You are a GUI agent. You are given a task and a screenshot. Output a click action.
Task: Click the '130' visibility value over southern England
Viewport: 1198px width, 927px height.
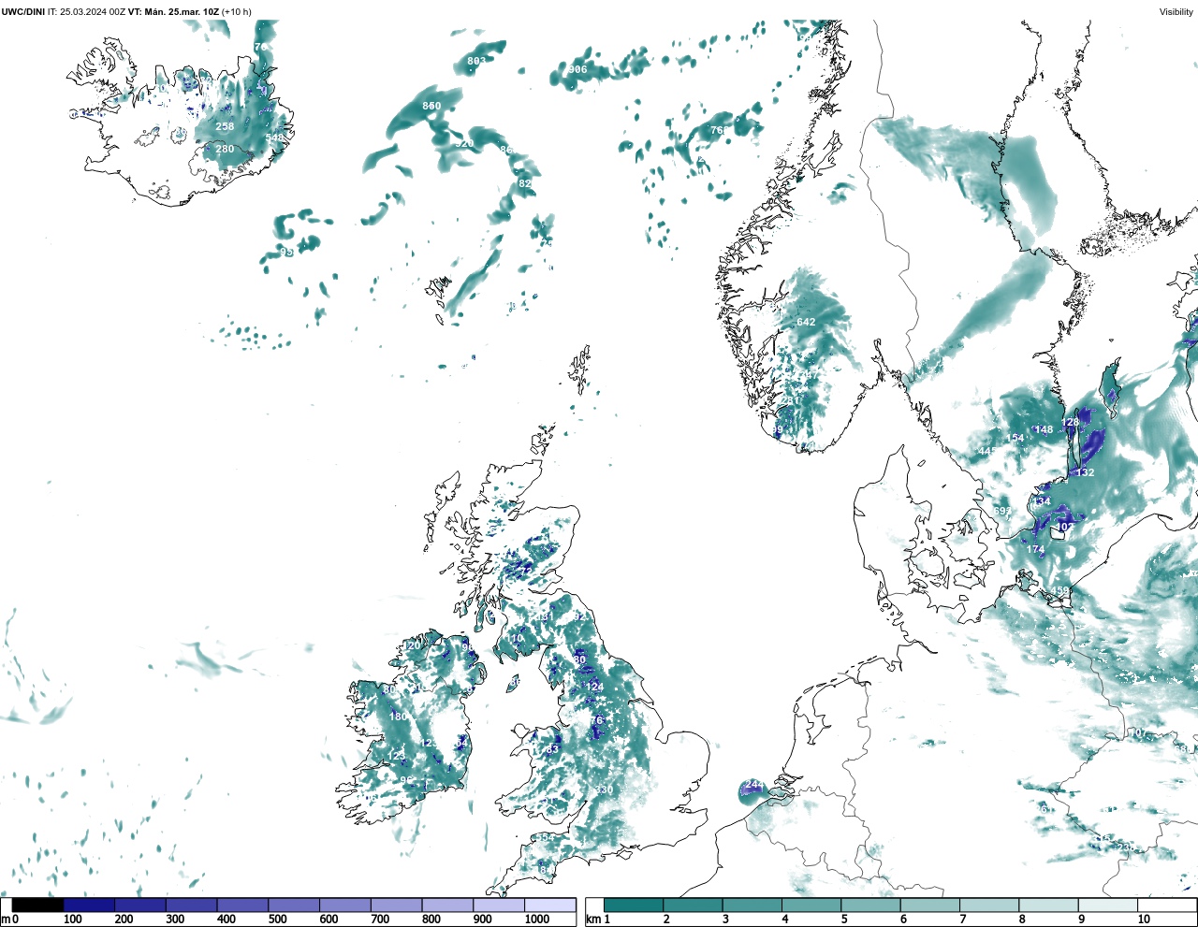click(x=605, y=790)
